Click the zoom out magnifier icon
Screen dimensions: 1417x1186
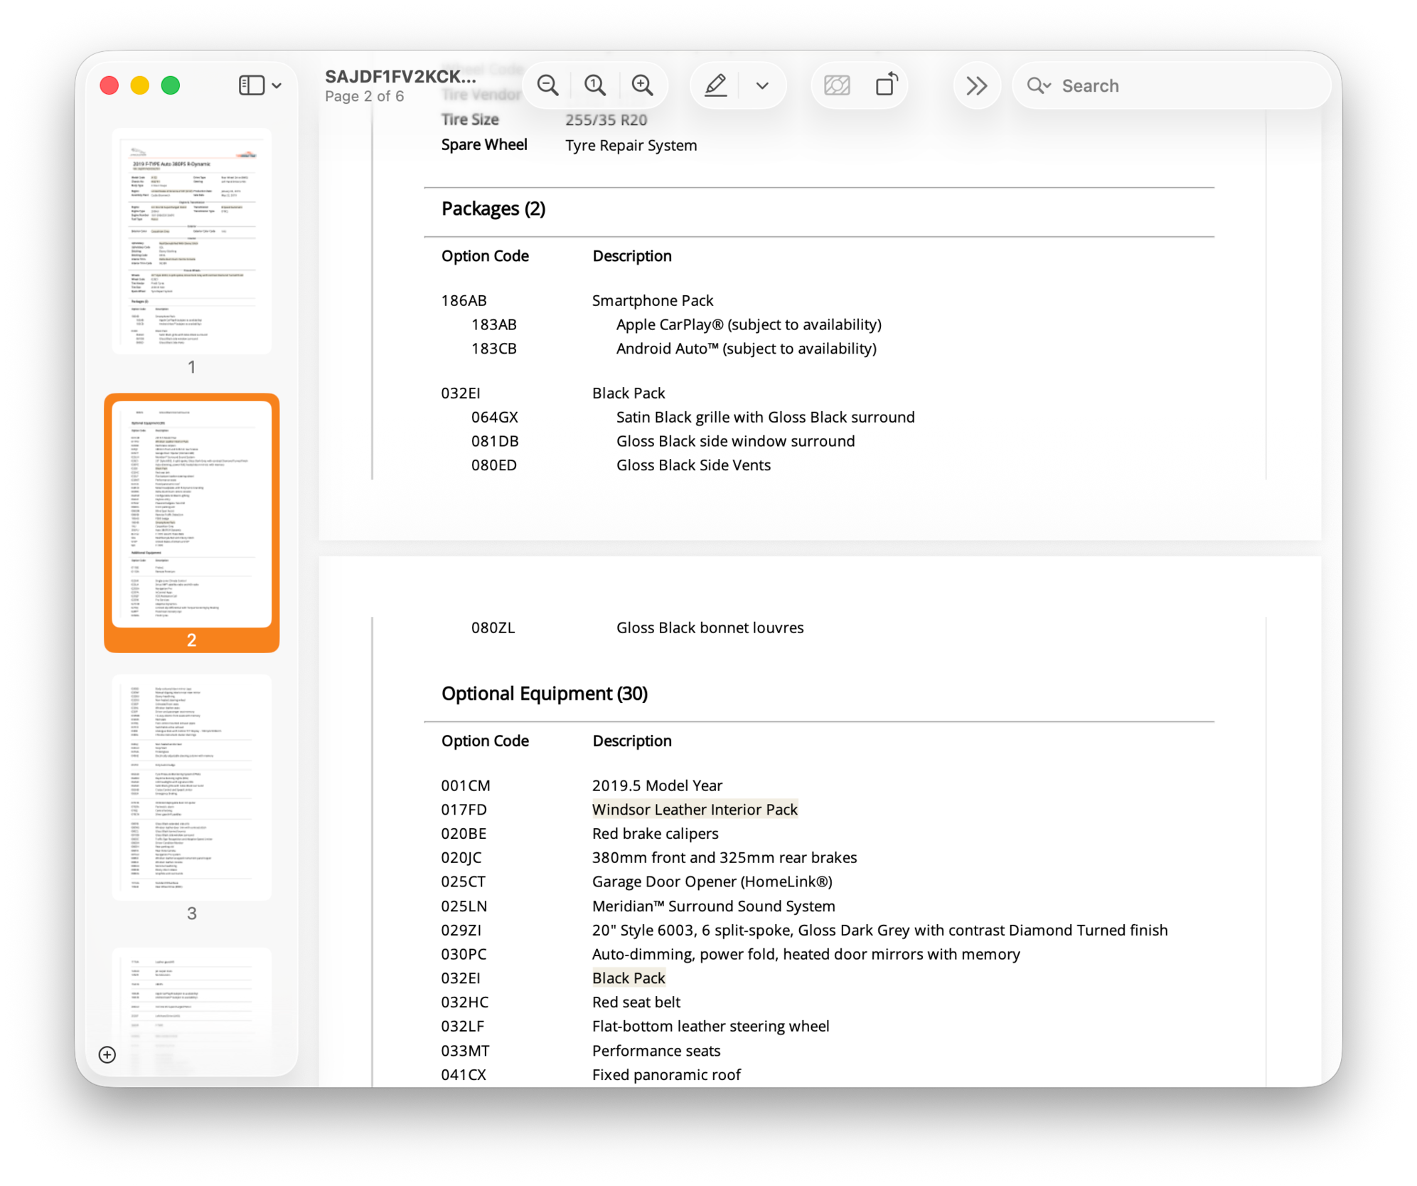(547, 85)
